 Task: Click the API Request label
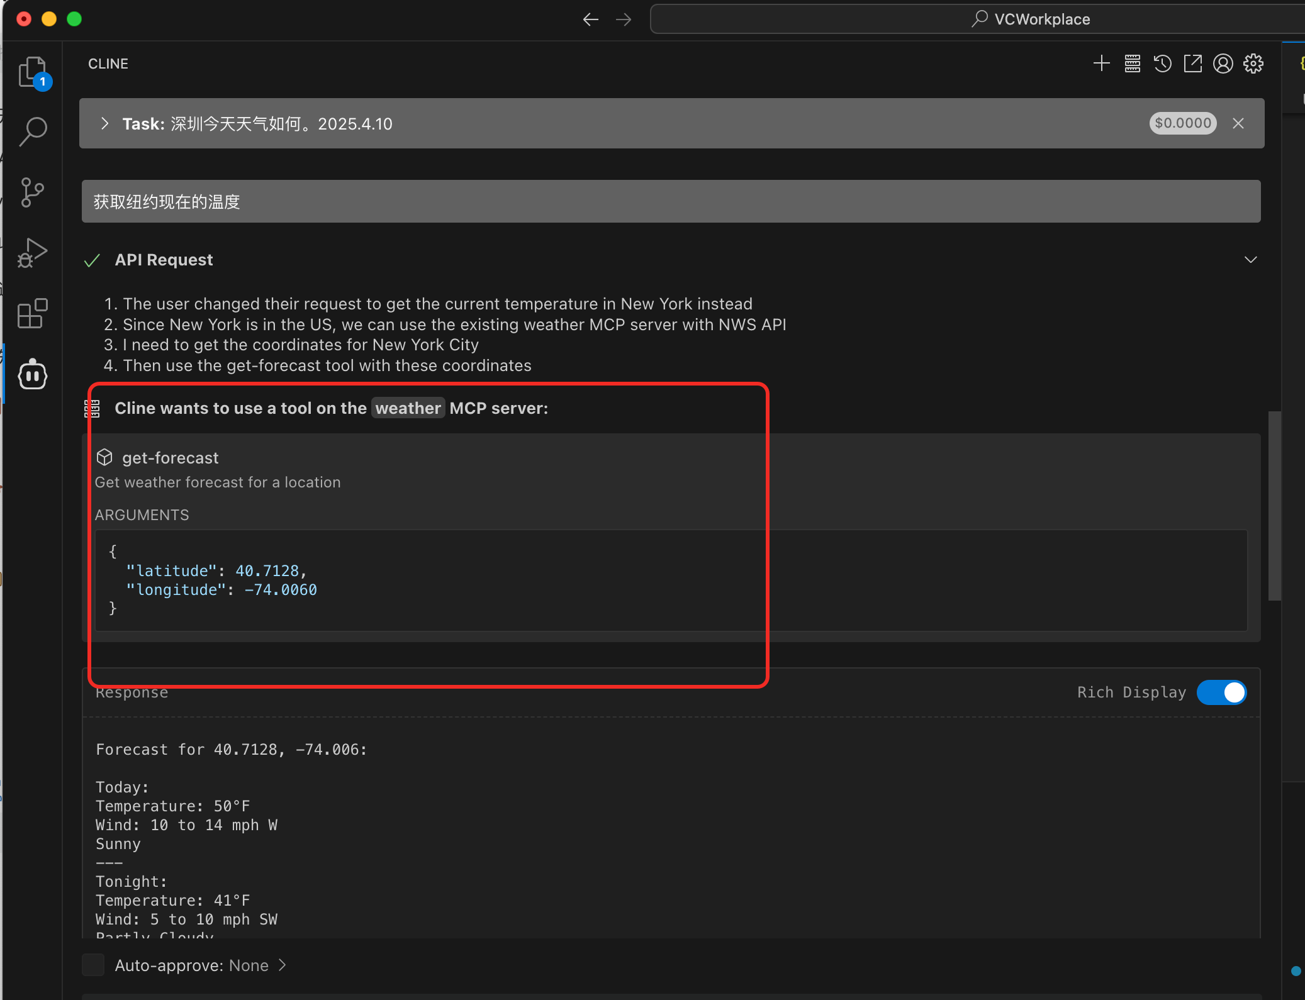point(164,260)
